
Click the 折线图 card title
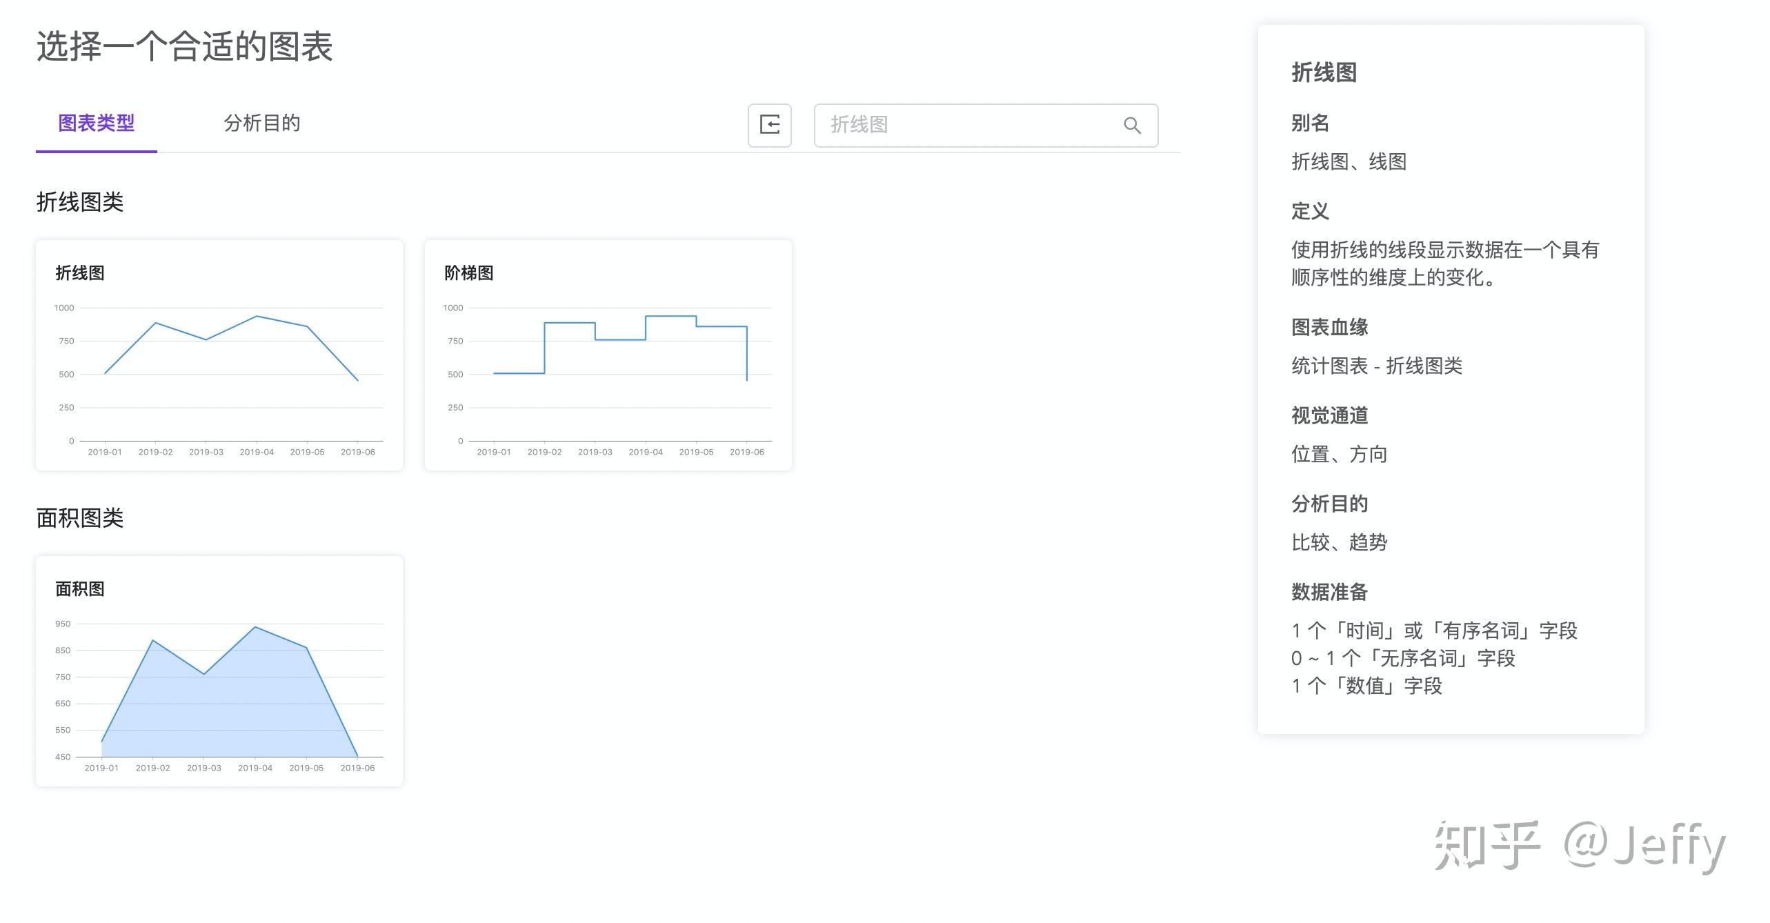coord(80,273)
